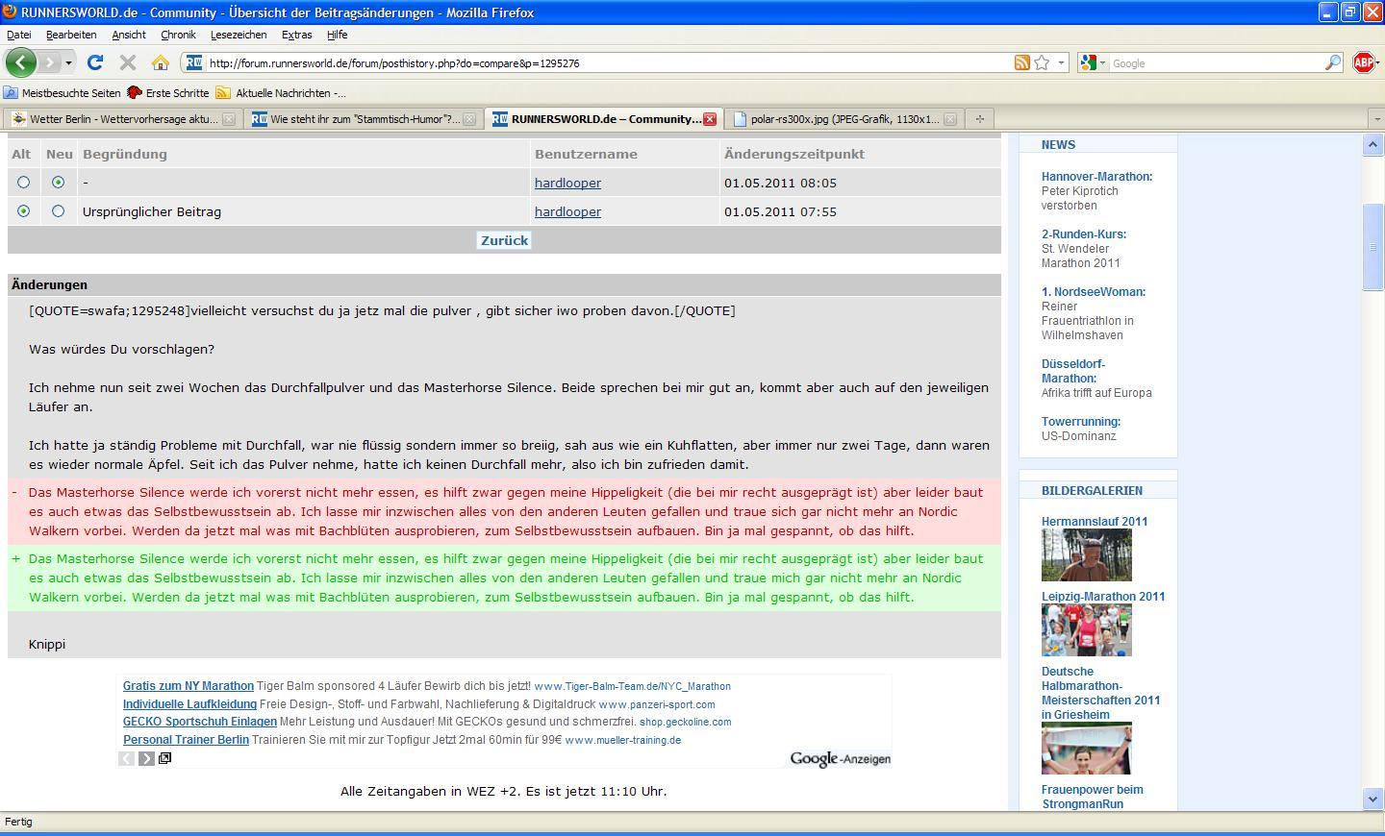This screenshot has height=836, width=1385.
Task: Open the Ansicht menu
Action: click(129, 35)
